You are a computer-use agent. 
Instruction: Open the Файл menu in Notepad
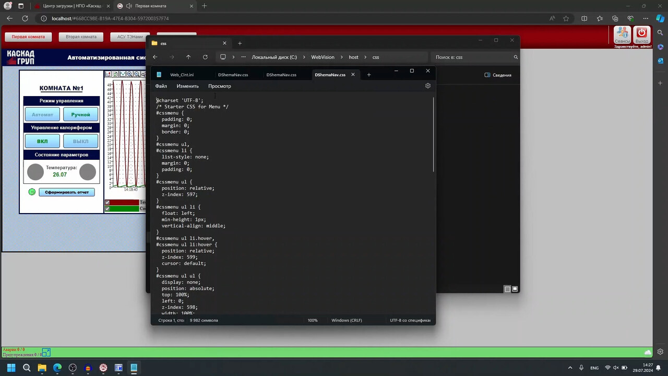point(161,86)
